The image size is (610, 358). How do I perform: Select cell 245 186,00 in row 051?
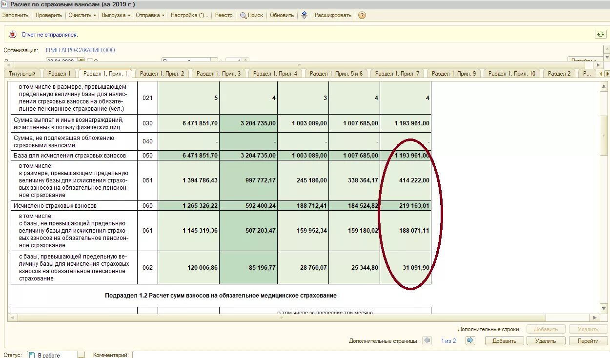coord(303,180)
